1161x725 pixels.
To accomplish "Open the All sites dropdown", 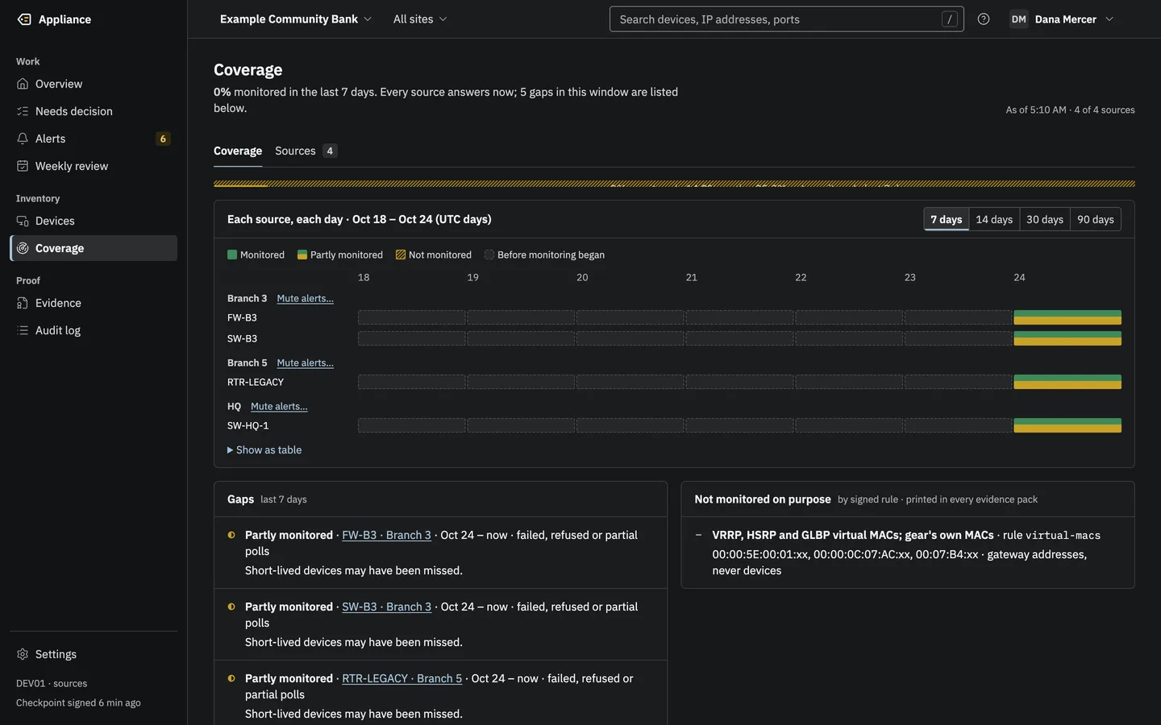I will tap(420, 19).
